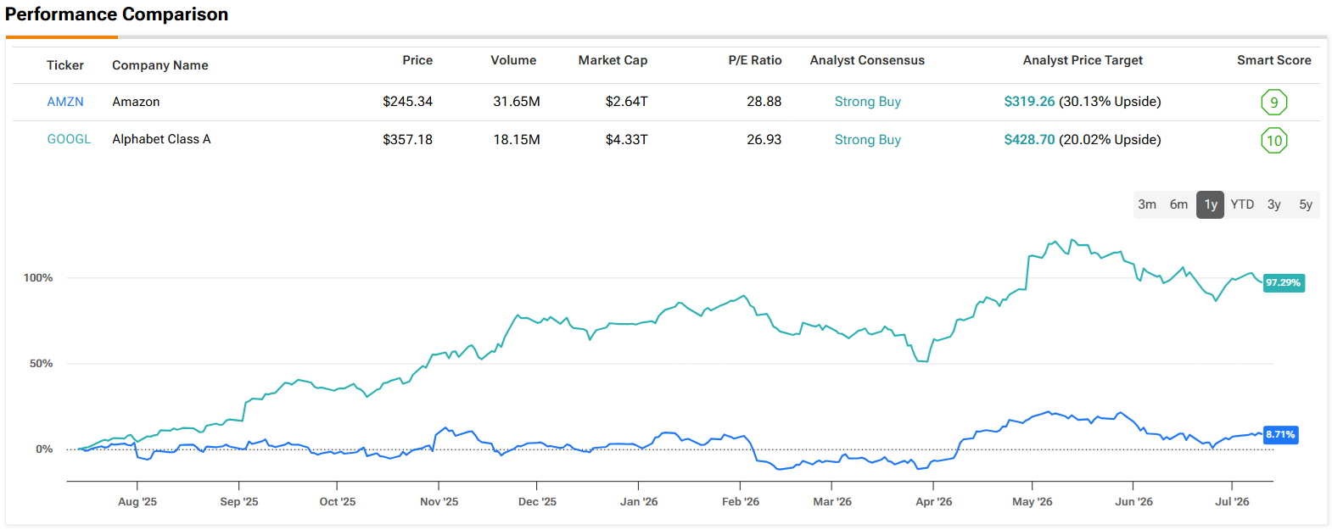Click Alphabet's Strong Buy consensus link
The width and height of the screenshot is (1332, 530).
pos(868,140)
